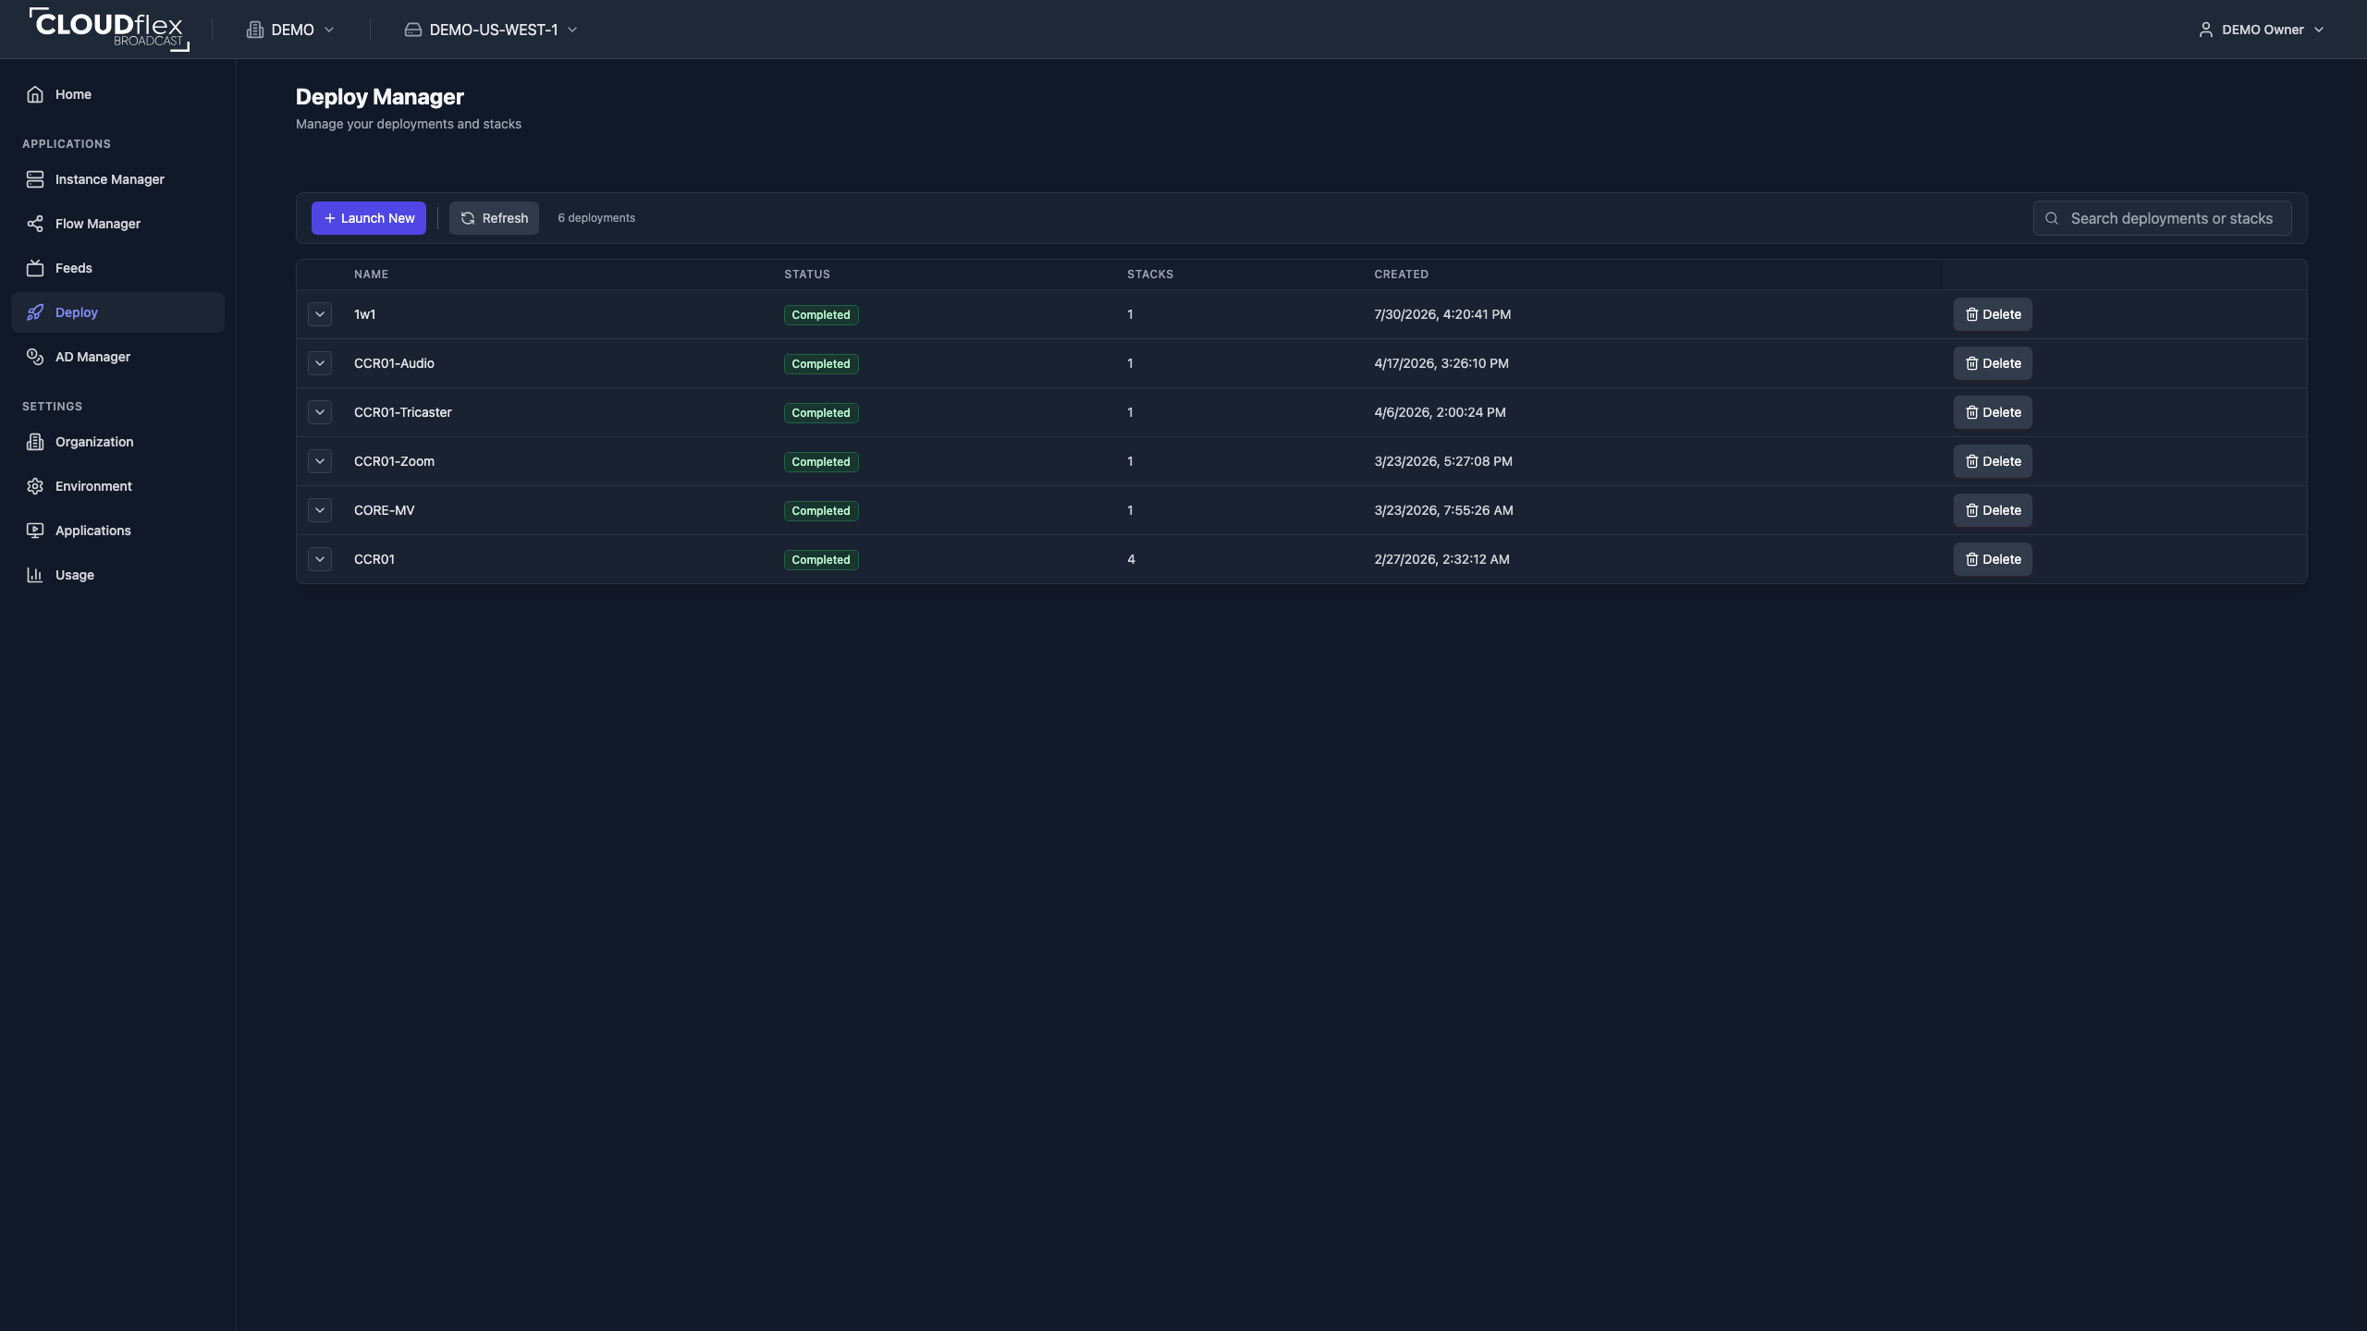The width and height of the screenshot is (2367, 1331).
Task: Delete the CCR01-Tricaster deployment
Action: click(x=1993, y=412)
